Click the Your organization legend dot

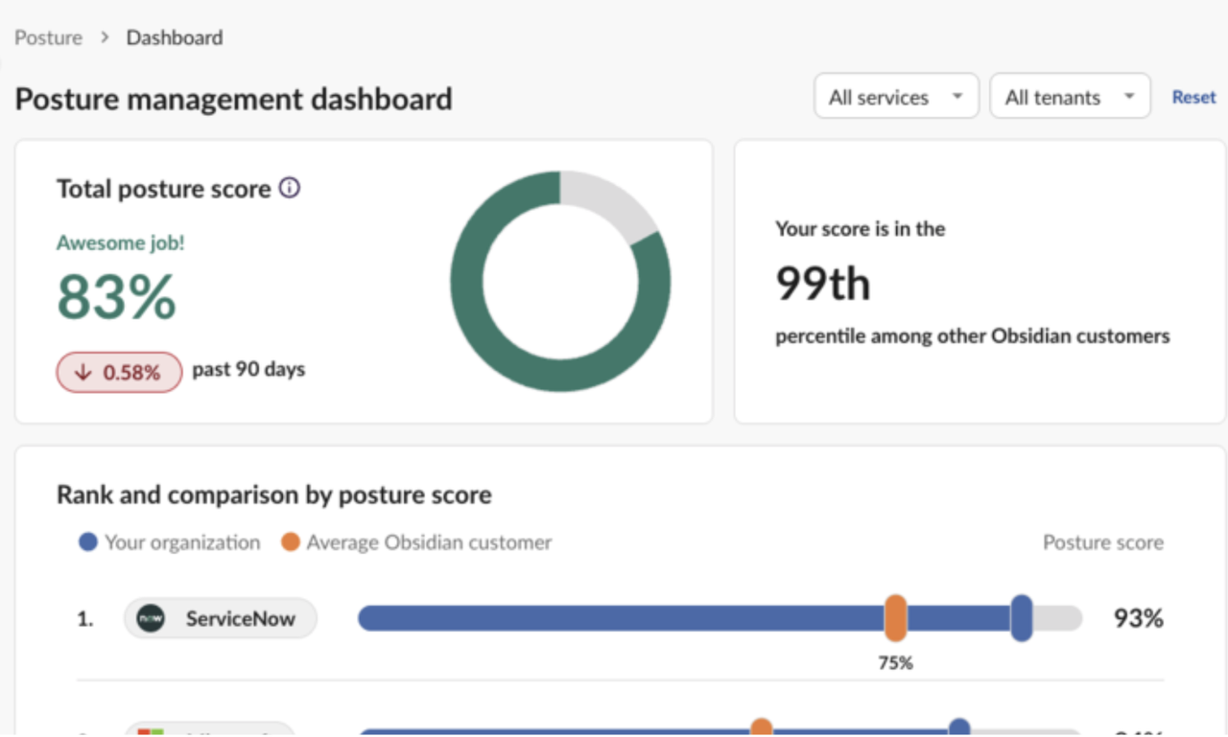tap(88, 542)
